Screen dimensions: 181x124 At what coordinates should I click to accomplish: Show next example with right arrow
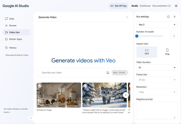pyautogui.click(x=126, y=95)
